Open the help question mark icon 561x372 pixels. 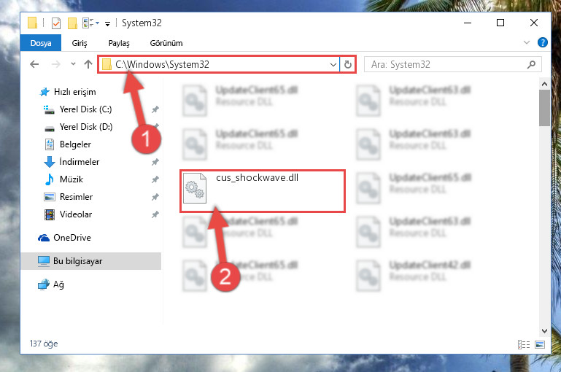click(x=542, y=42)
